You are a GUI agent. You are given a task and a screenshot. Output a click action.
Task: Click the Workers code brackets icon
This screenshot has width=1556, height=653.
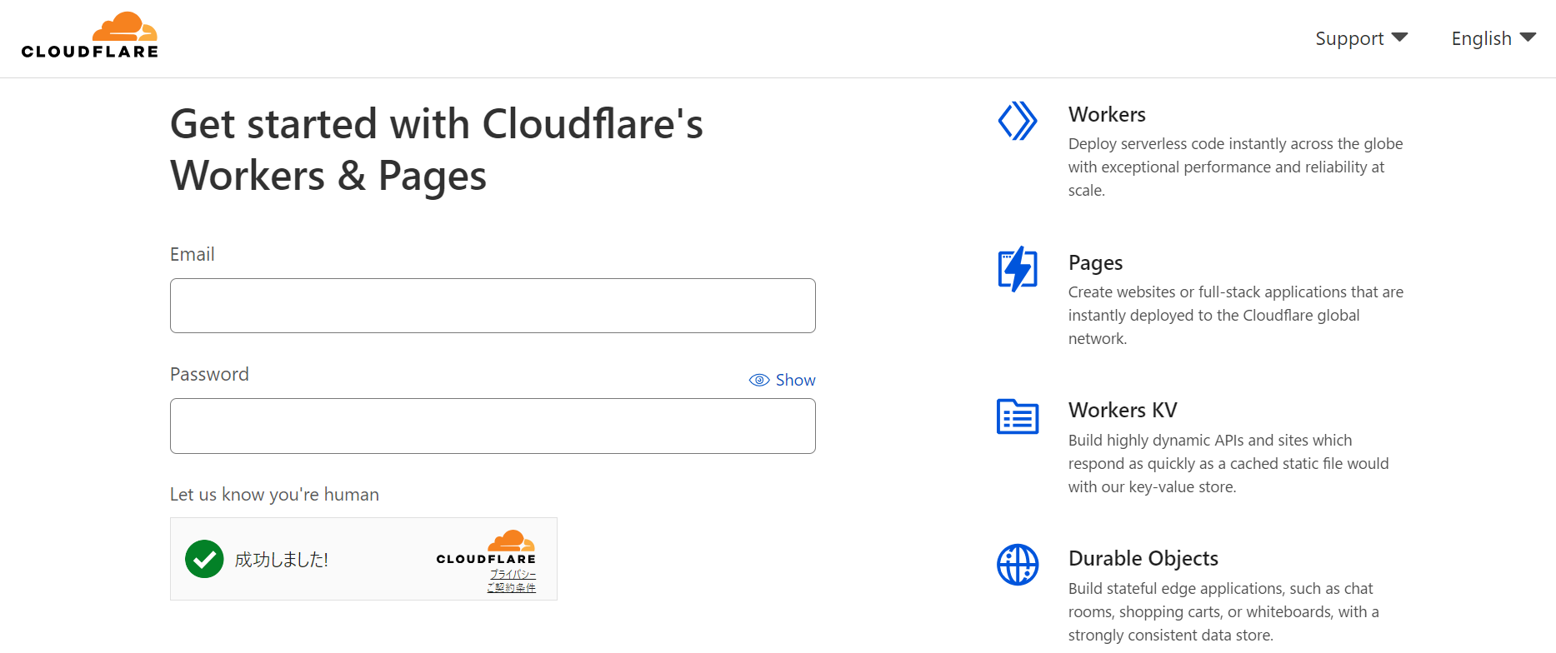1018,121
